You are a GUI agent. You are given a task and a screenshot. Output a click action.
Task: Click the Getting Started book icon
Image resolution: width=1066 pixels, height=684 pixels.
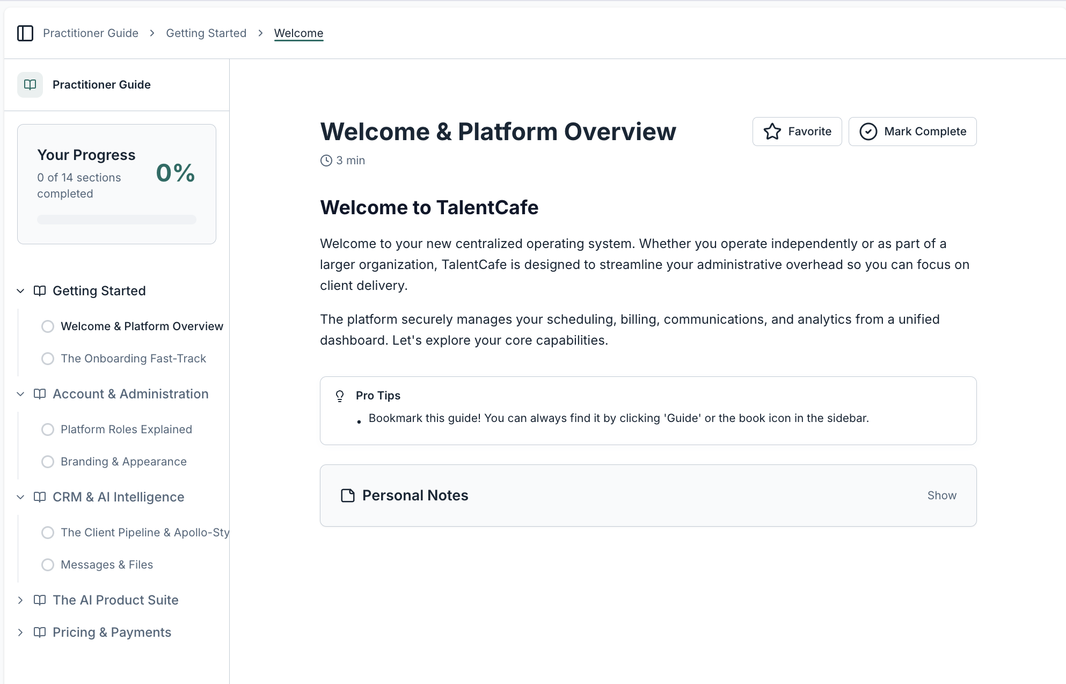click(40, 291)
